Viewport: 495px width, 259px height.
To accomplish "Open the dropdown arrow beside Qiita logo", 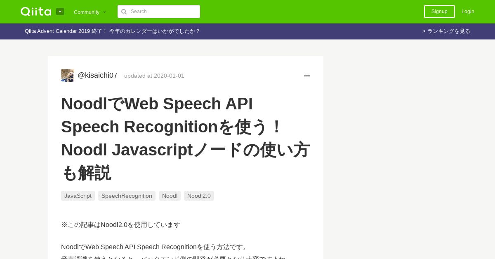I will pos(60,12).
